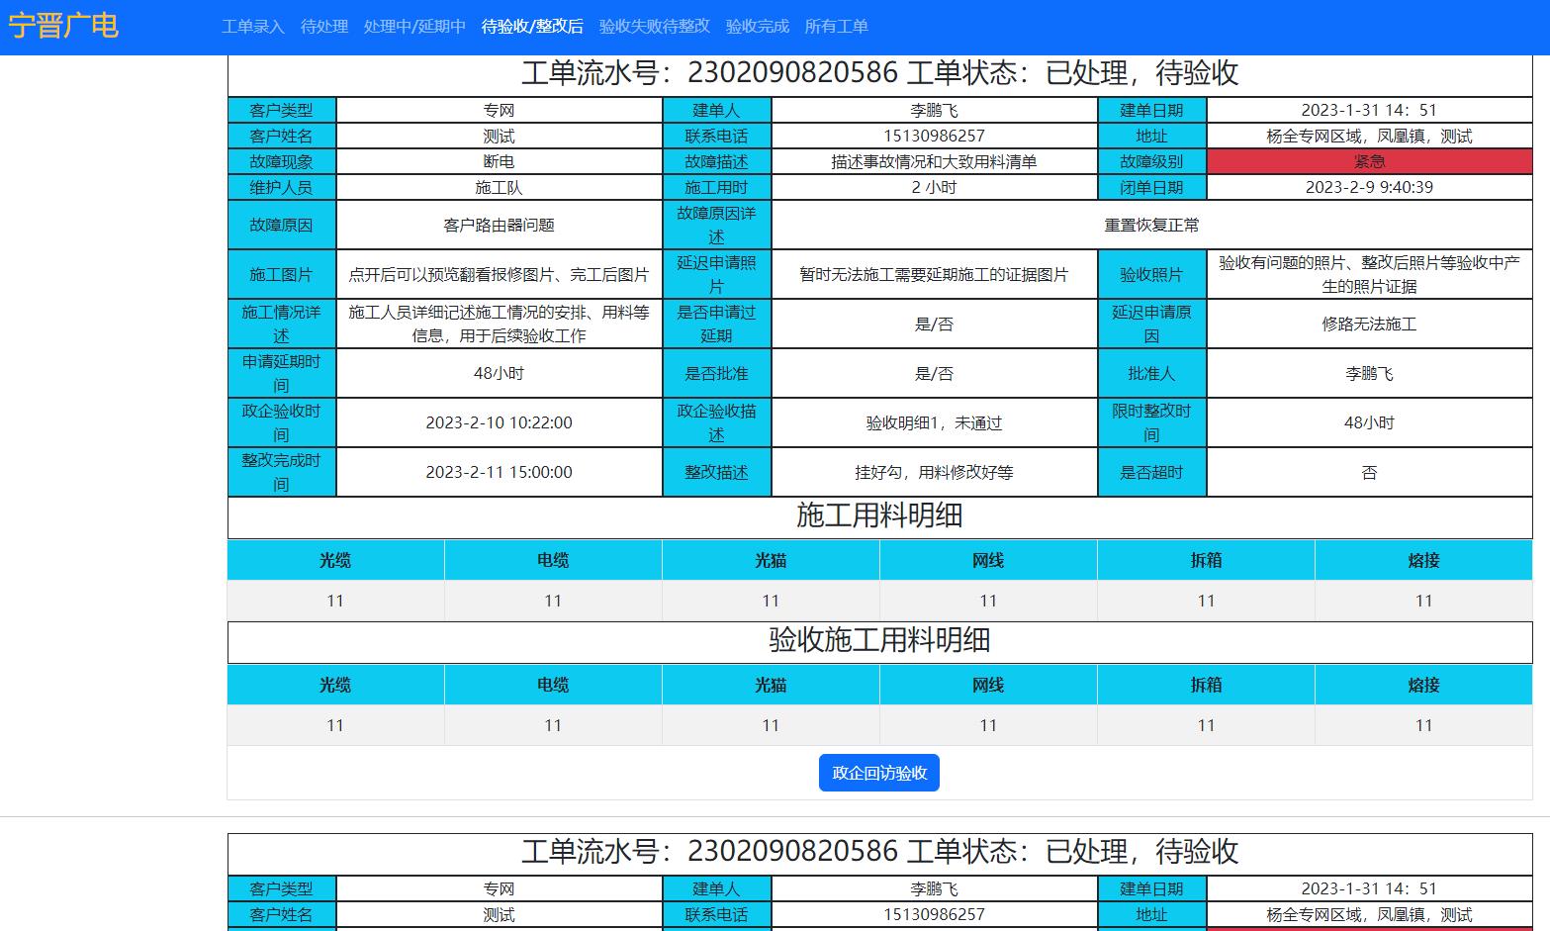The height and width of the screenshot is (931, 1550).
Task: Select the 11 under 网线 in the 验收施工用料明细 table
Action: point(988,725)
